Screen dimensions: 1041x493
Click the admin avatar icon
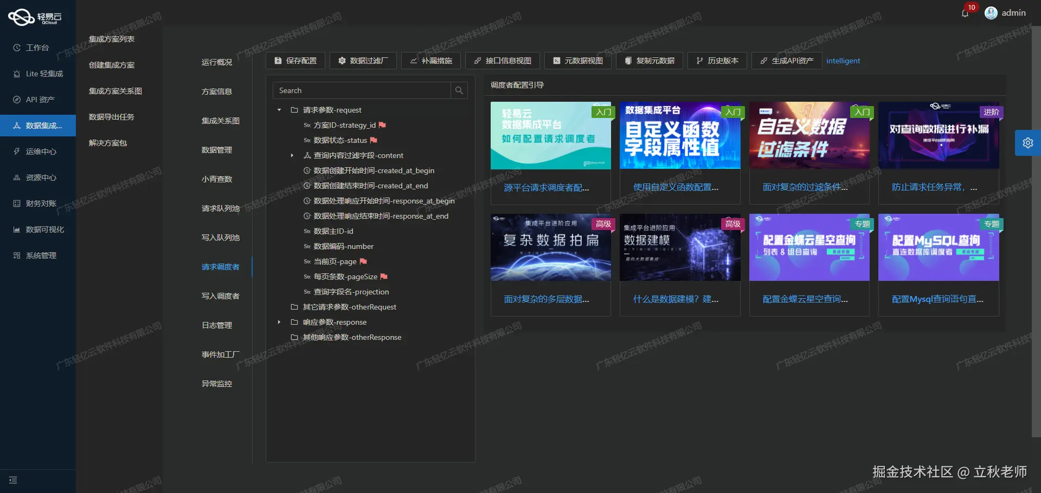click(x=991, y=13)
